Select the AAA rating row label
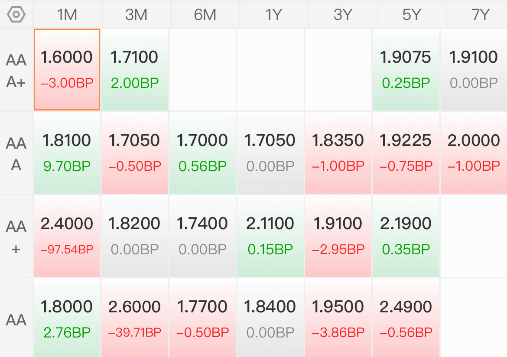This screenshot has width=507, height=357. (x=16, y=154)
